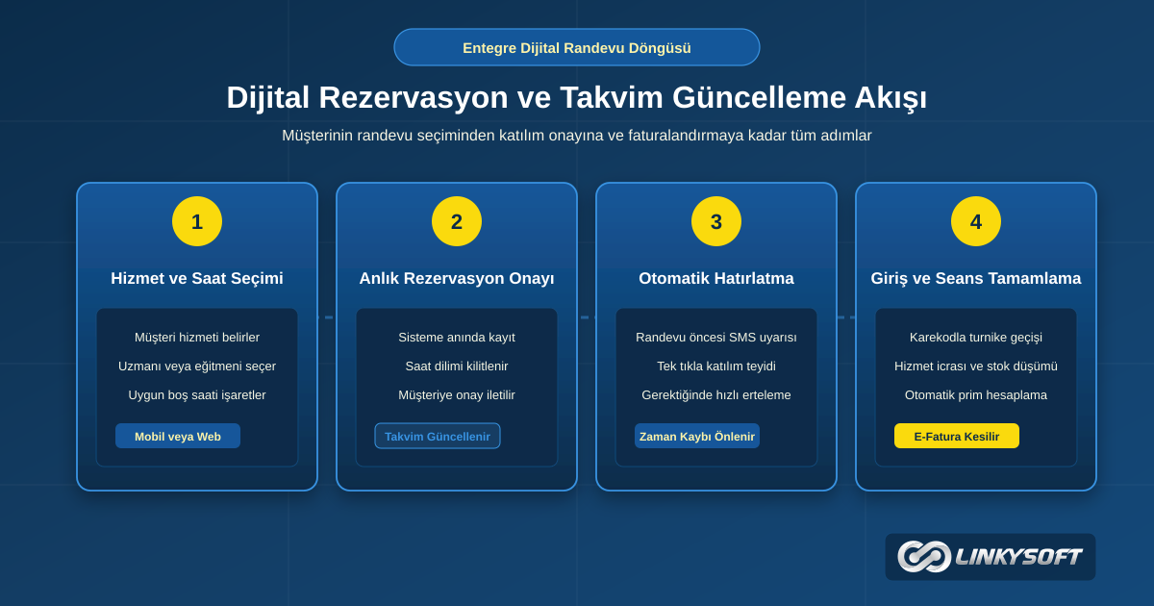
Task: Click the yellow step 1 circle
Action: tap(197, 221)
